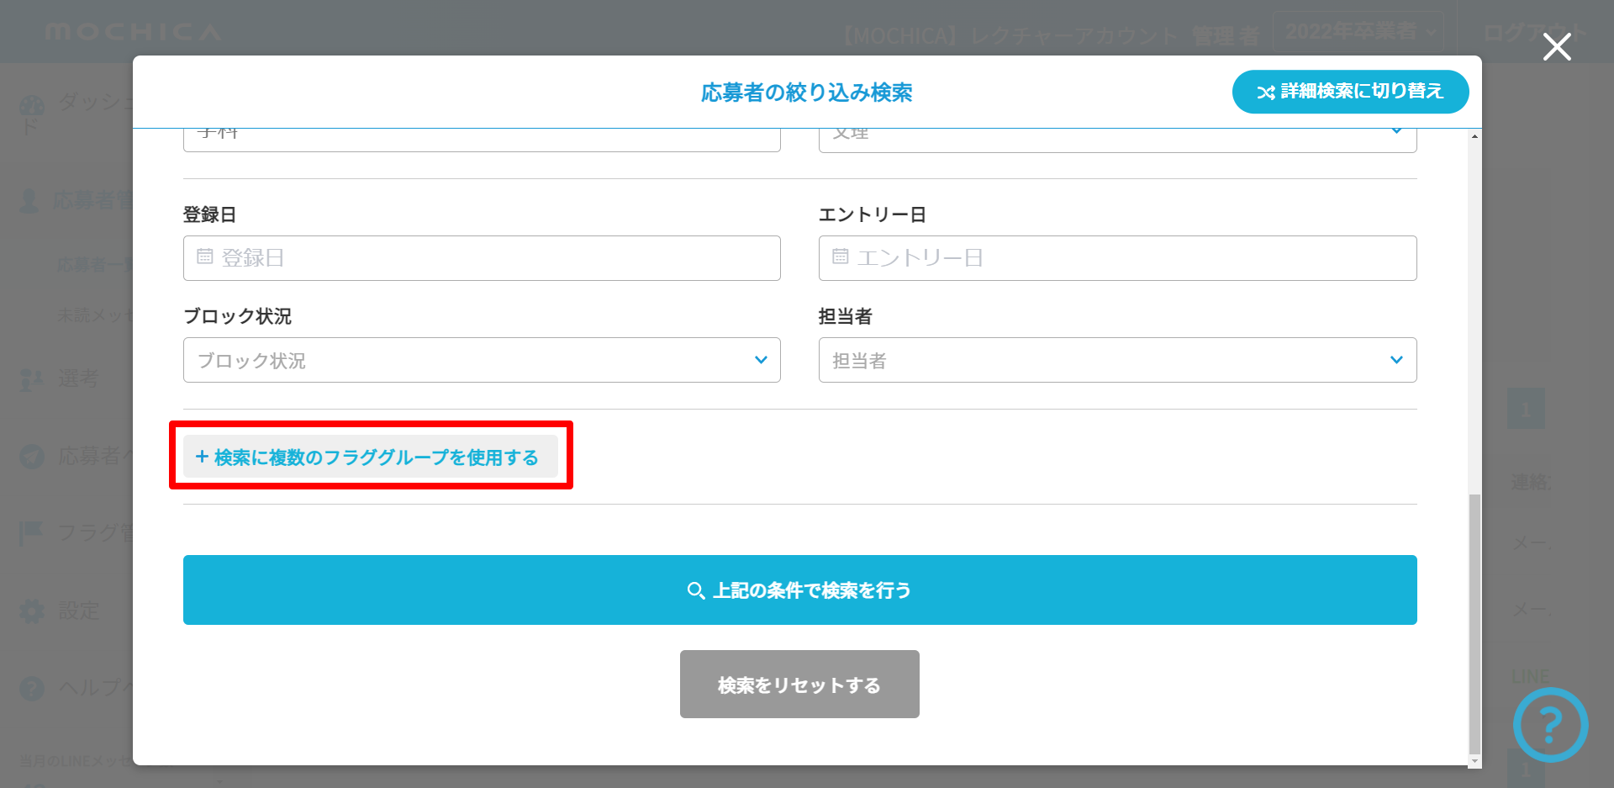Click the flag icon in sidebar
The width and height of the screenshot is (1614, 788).
[x=31, y=532]
